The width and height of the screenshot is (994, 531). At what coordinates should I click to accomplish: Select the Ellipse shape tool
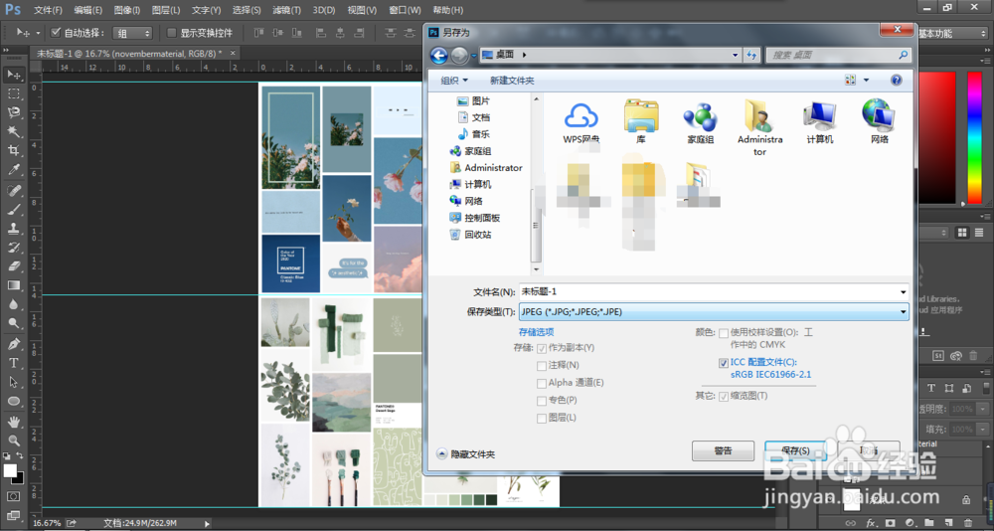pyautogui.click(x=13, y=401)
